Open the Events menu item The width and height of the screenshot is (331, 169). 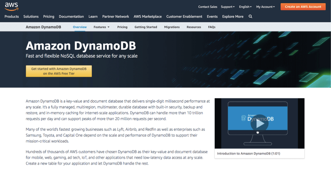click(x=212, y=16)
